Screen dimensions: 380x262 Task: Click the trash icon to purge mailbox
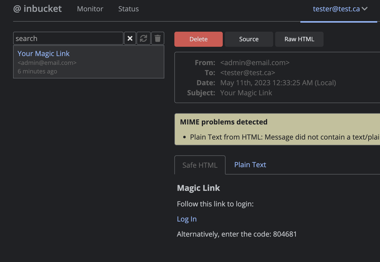[157, 38]
